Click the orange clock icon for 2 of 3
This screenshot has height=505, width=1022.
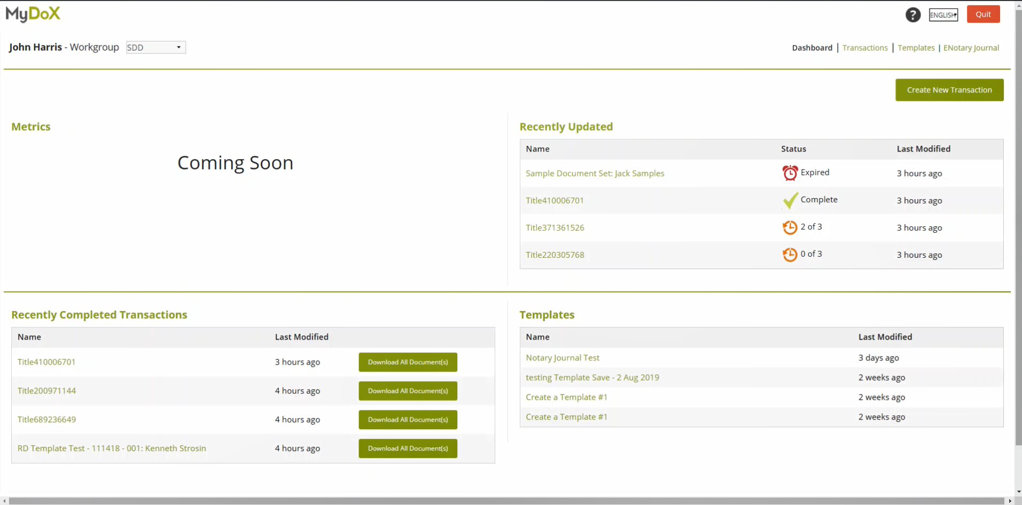(790, 227)
